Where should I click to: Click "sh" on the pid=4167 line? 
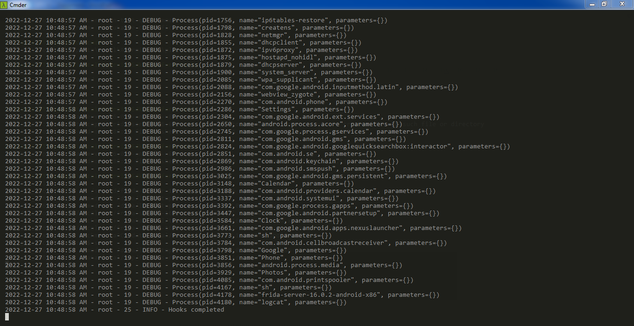coord(265,288)
